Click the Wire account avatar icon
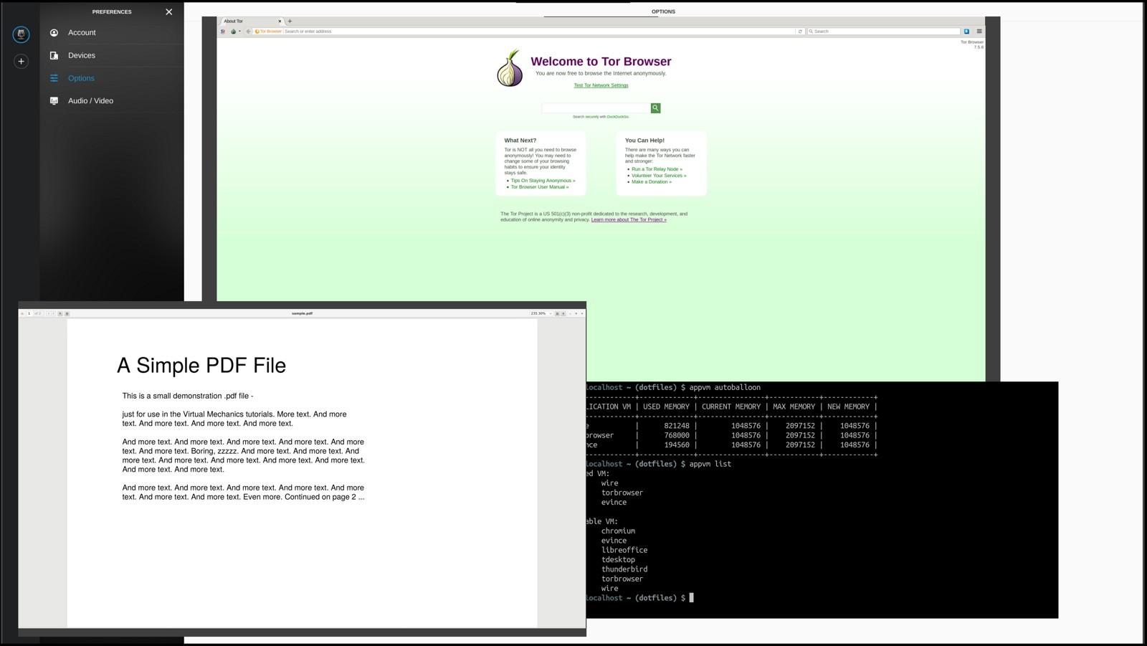This screenshot has width=1147, height=646. [21, 34]
